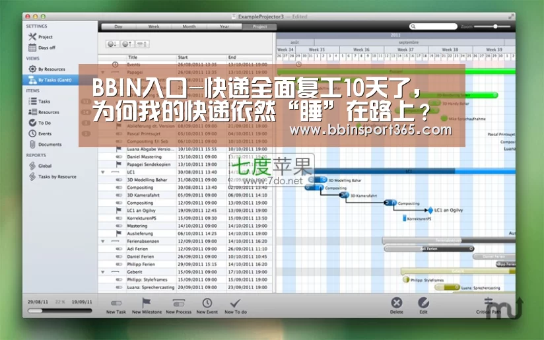This screenshot has width=544, height=340.
Task: Select the Adi Ferien task row
Action: (186, 249)
